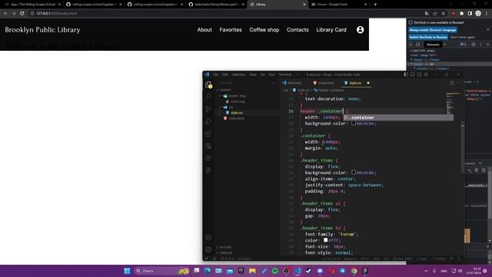Click the inspect element picker in DevTools
The image size is (492, 277).
coord(411,45)
